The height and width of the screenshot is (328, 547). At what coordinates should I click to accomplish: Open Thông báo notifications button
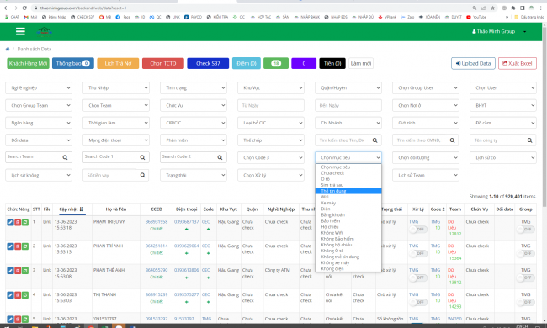tap(73, 63)
